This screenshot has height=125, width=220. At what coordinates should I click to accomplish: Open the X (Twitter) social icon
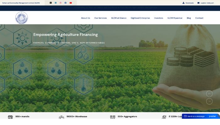pyautogui.click(x=51, y=3)
